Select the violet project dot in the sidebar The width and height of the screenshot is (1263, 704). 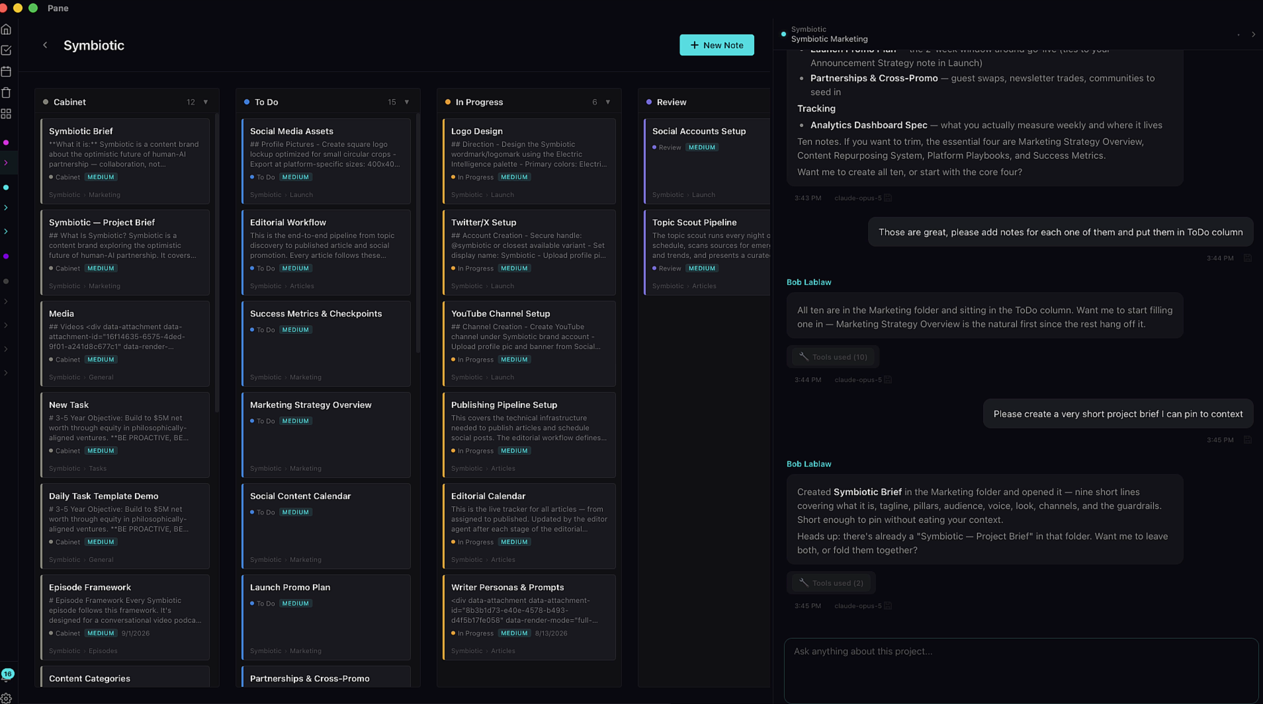pyautogui.click(x=6, y=256)
